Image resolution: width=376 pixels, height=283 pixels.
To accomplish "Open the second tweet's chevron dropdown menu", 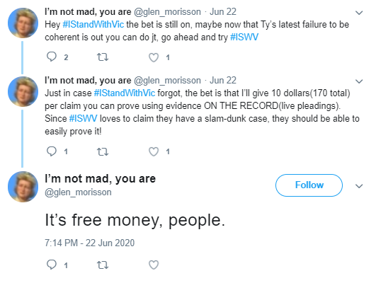I will (x=359, y=81).
